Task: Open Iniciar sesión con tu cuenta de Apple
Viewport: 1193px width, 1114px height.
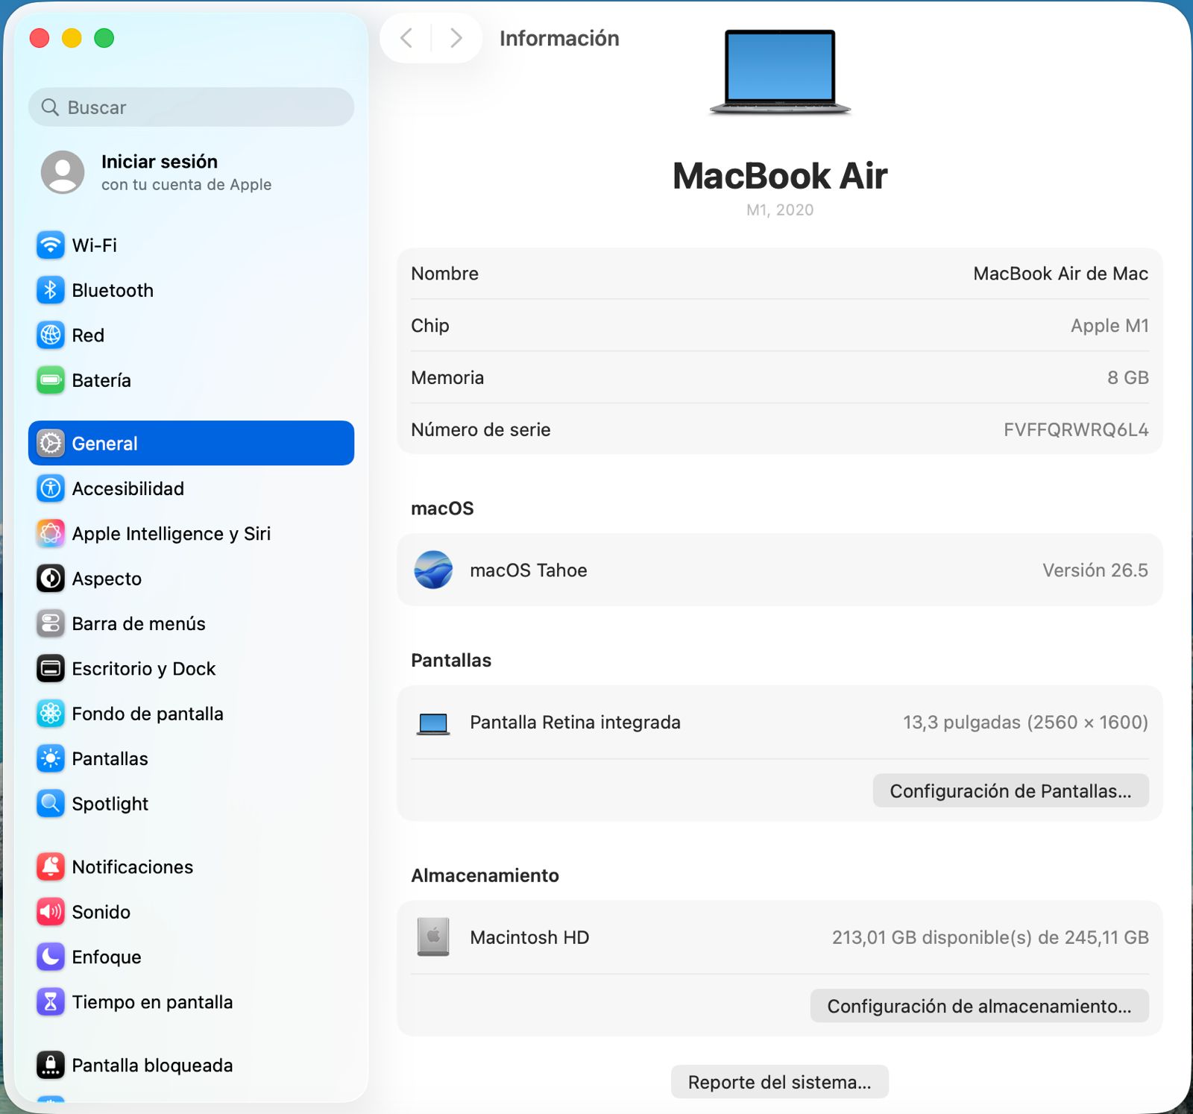Action: 191,172
